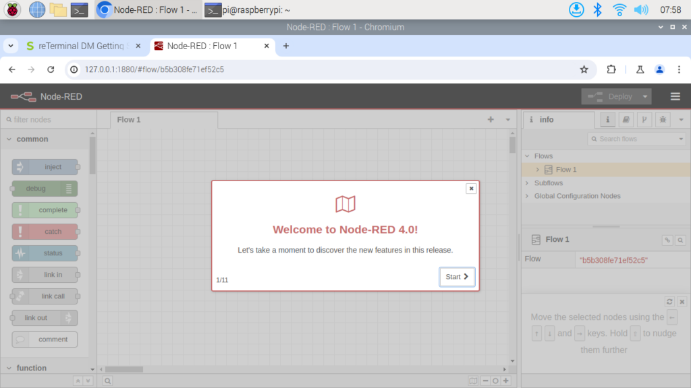This screenshot has width=691, height=388.
Task: Open the Node-RED hamburger main menu
Action: click(675, 97)
